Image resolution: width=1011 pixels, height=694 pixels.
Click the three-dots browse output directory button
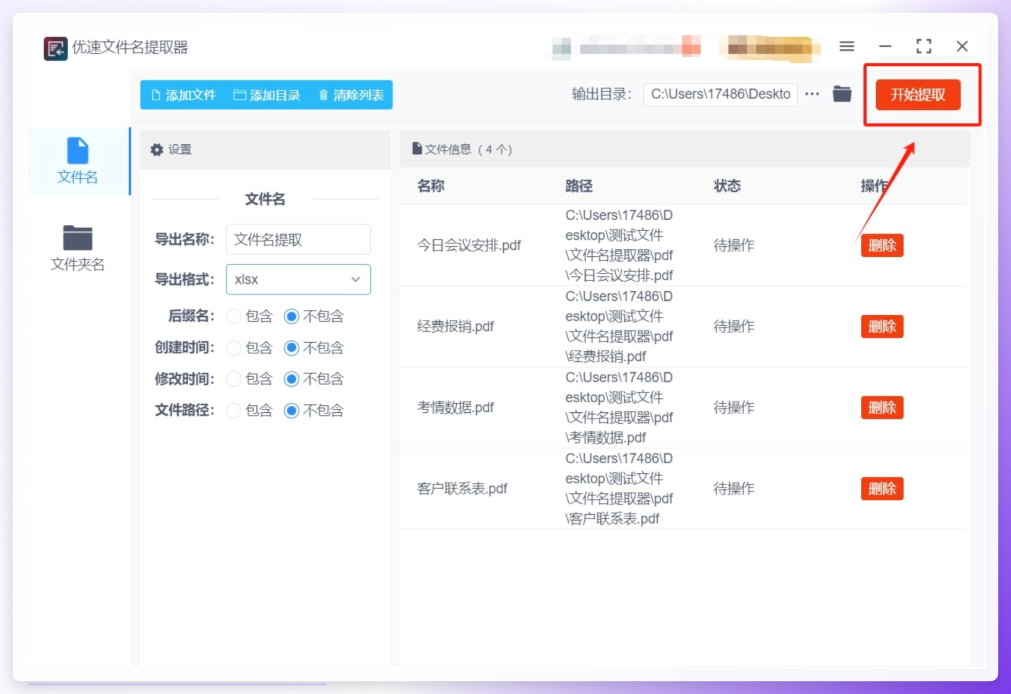(812, 94)
